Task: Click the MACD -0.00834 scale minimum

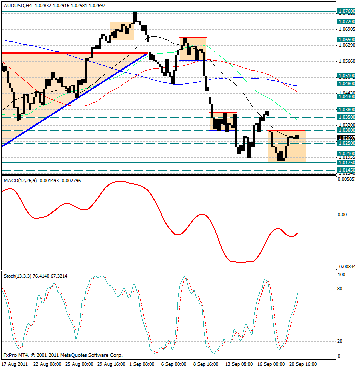Action: pos(346,266)
